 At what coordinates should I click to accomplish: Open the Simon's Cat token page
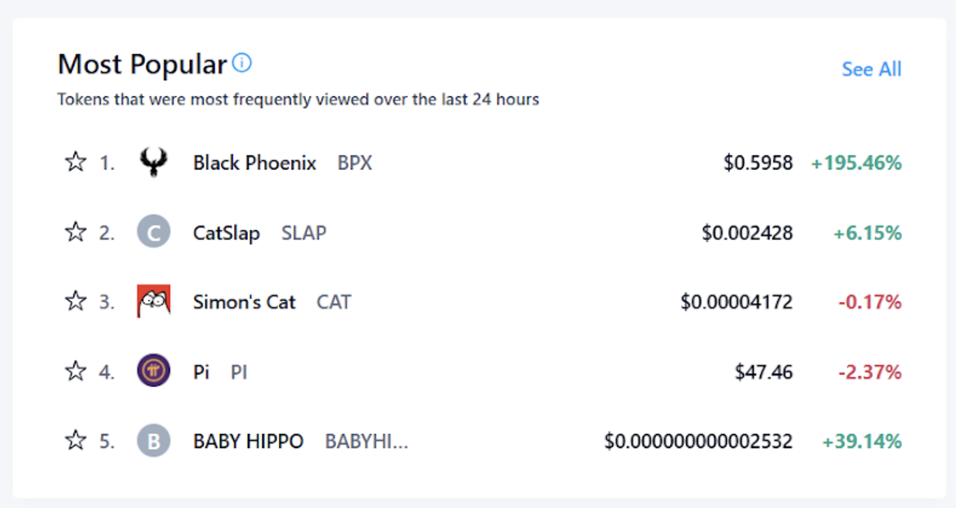pyautogui.click(x=244, y=302)
